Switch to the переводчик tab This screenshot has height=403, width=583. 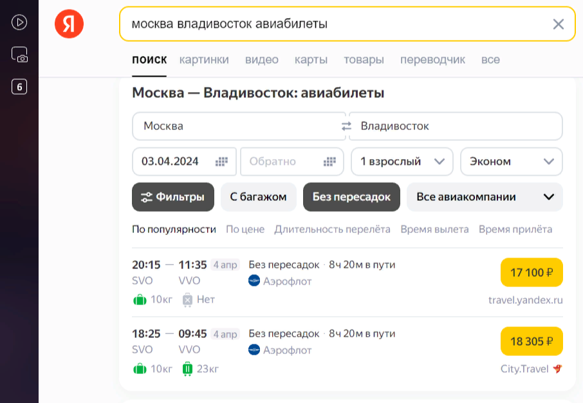[432, 59]
